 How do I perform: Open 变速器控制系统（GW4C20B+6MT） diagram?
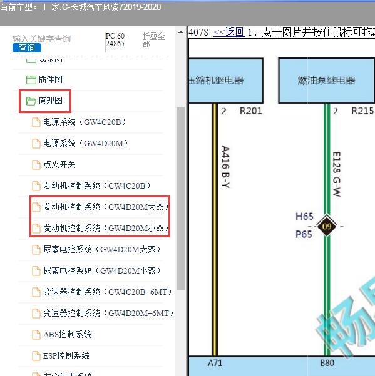[x=108, y=292]
